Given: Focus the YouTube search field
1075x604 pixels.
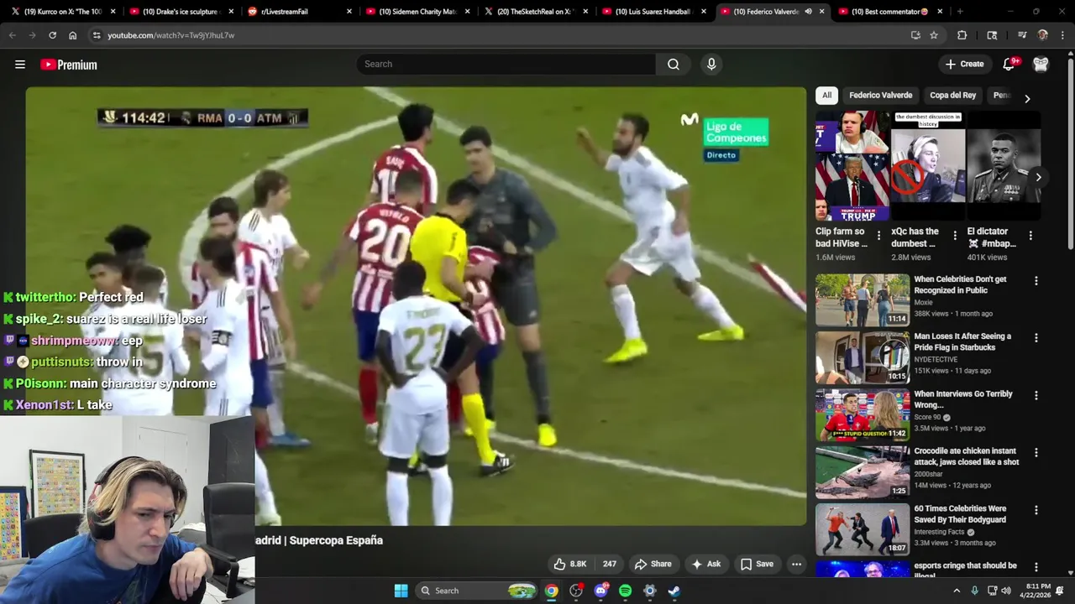Looking at the screenshot, I should (506, 65).
